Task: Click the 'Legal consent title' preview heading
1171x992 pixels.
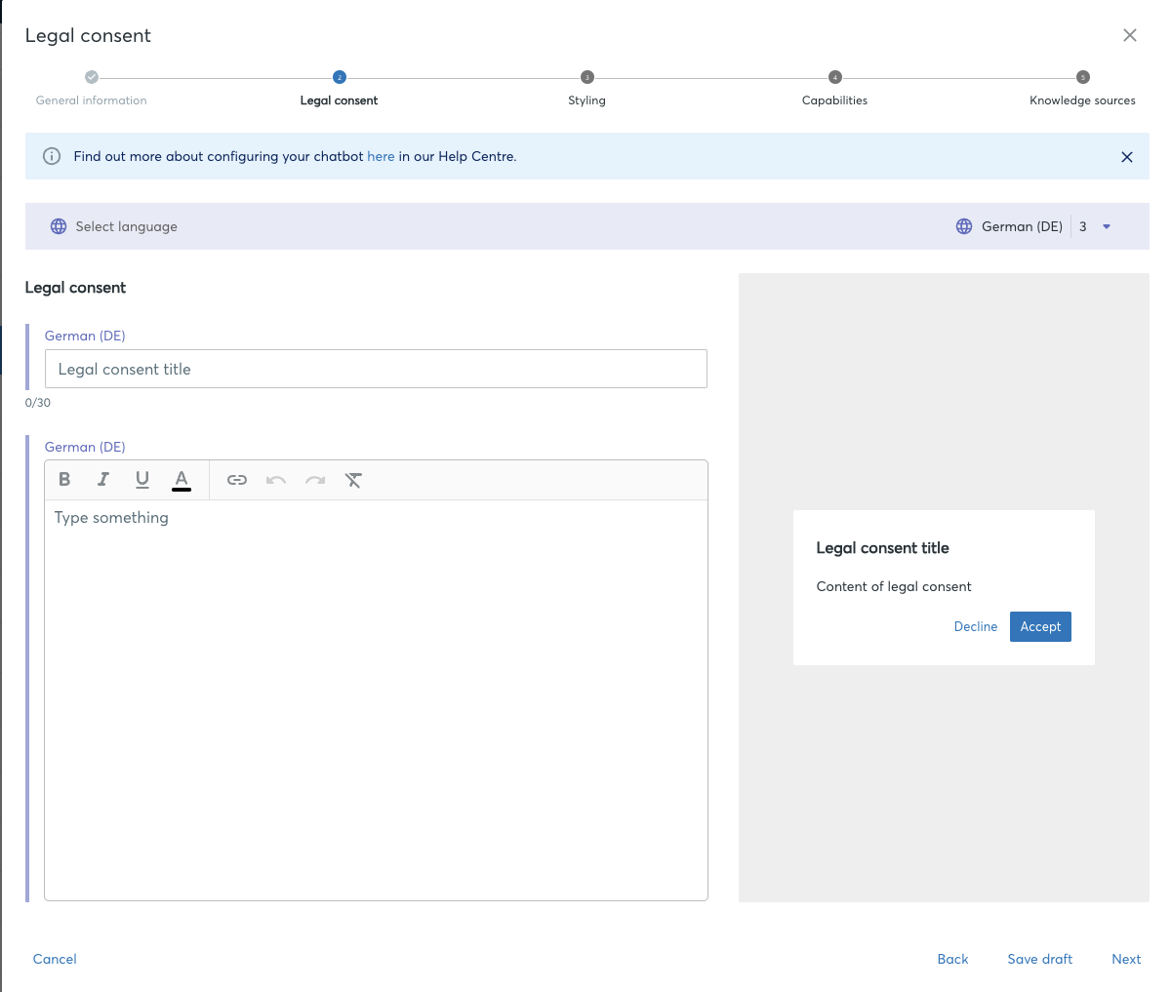Action: [882, 548]
